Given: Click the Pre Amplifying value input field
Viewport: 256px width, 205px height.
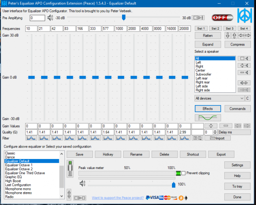Looking at the screenshot, I should (37, 18).
